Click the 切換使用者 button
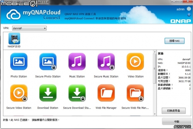 click(174, 111)
